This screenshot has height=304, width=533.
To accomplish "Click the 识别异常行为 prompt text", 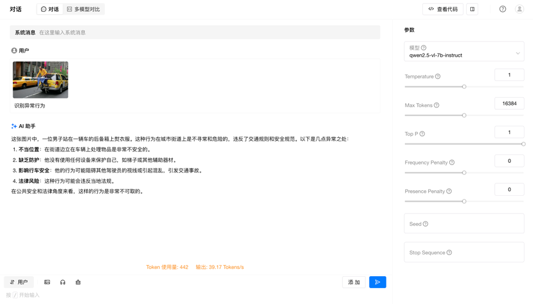I will [30, 105].
